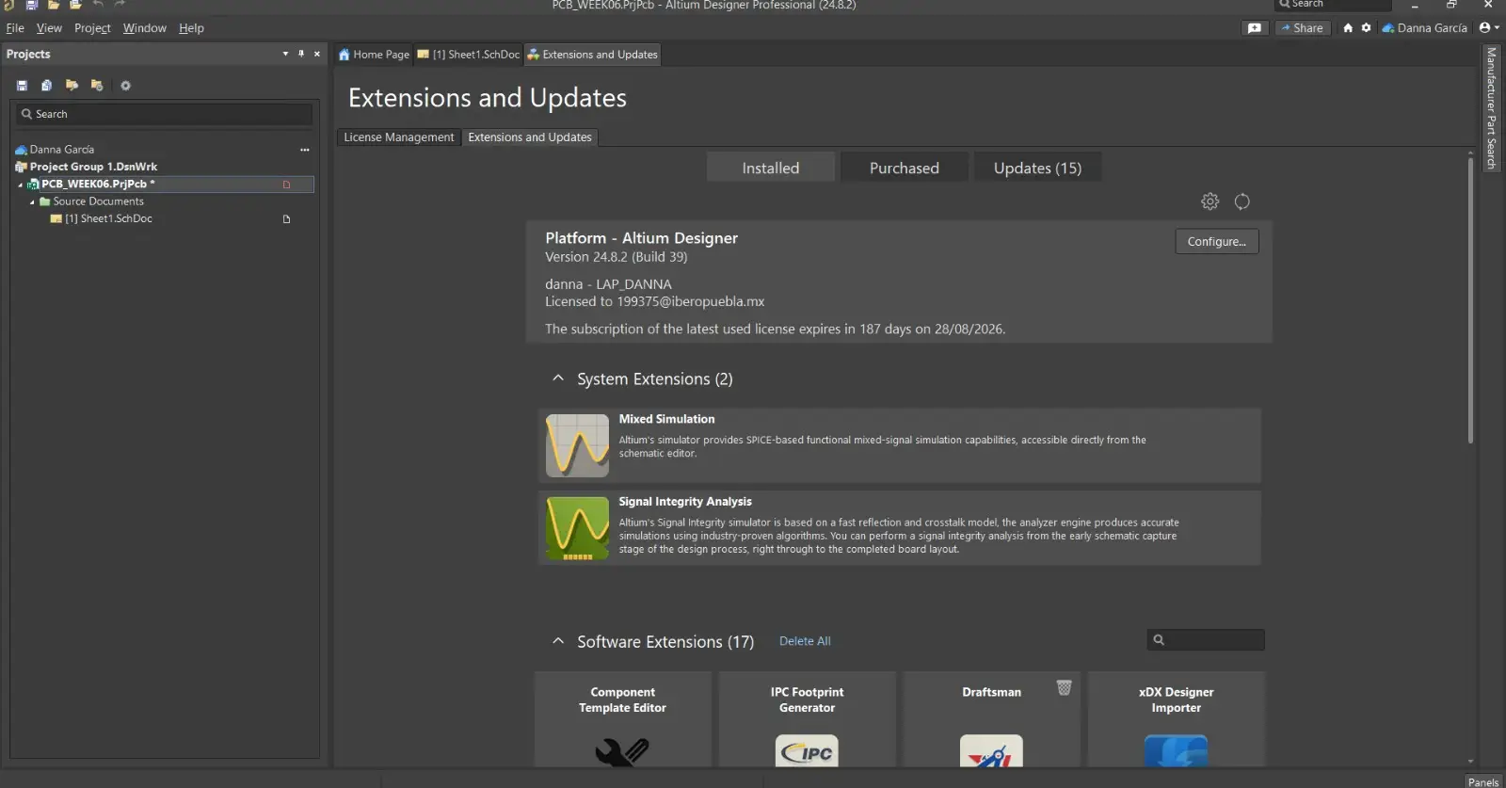Open [1] Sheet1.SchDoc in the project tree

coord(108,218)
